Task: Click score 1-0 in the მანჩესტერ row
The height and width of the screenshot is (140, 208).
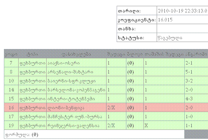Action: [x=189, y=117]
